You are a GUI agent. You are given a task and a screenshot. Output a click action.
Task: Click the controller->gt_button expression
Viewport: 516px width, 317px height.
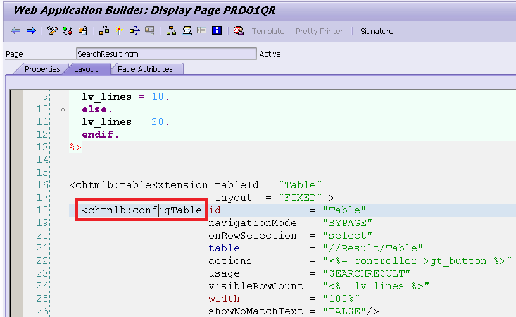[420, 261]
